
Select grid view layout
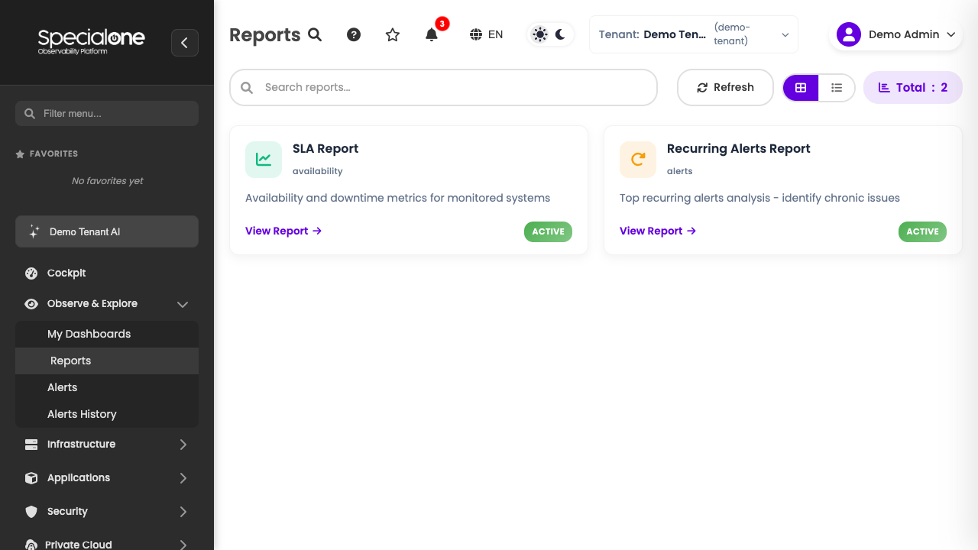801,88
